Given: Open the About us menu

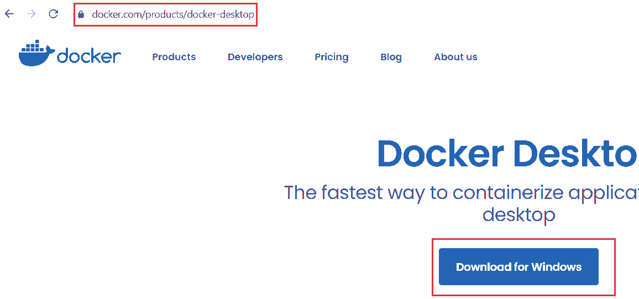Looking at the screenshot, I should [455, 57].
